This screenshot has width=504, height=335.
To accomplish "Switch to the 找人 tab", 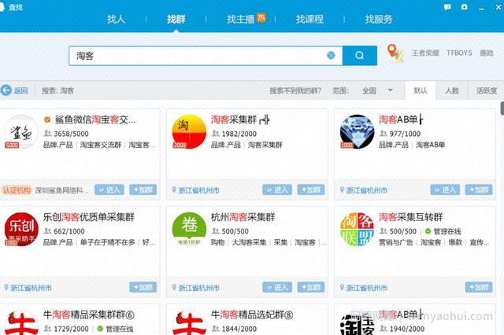I will [116, 19].
